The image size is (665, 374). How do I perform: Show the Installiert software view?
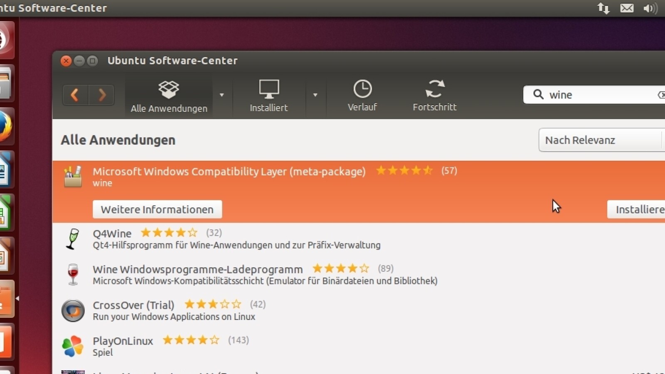tap(269, 96)
